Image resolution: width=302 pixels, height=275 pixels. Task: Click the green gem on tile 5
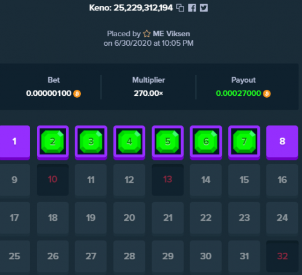167,142
